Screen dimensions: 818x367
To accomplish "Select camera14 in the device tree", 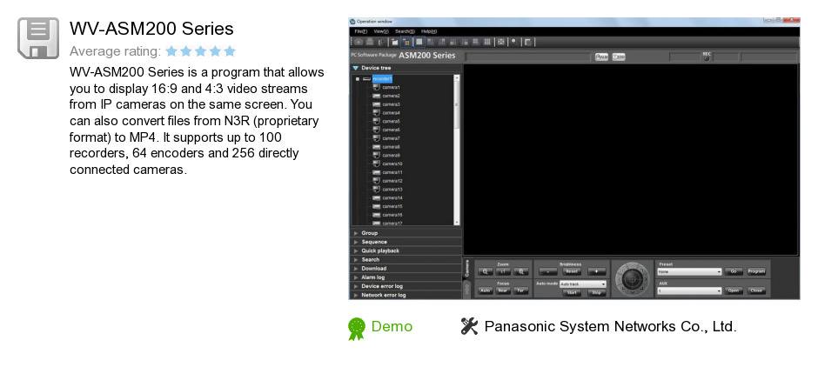I will click(x=392, y=197).
